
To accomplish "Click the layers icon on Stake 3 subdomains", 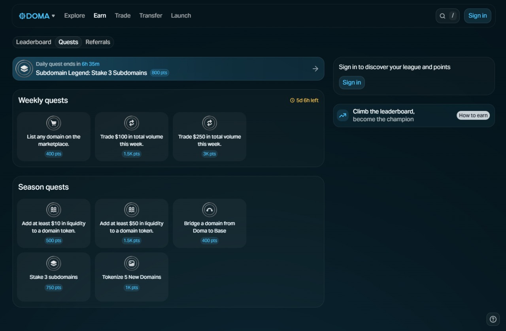I will click(x=54, y=263).
